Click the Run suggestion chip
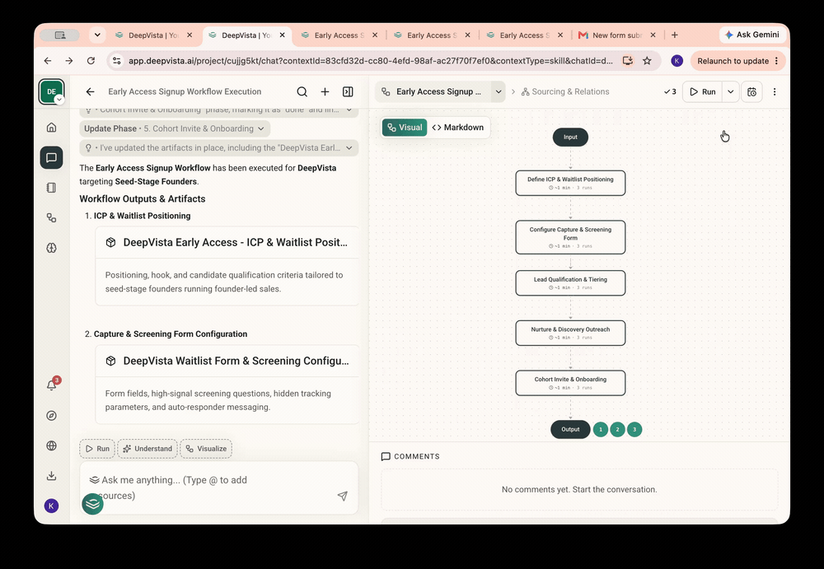824x569 pixels. click(97, 449)
